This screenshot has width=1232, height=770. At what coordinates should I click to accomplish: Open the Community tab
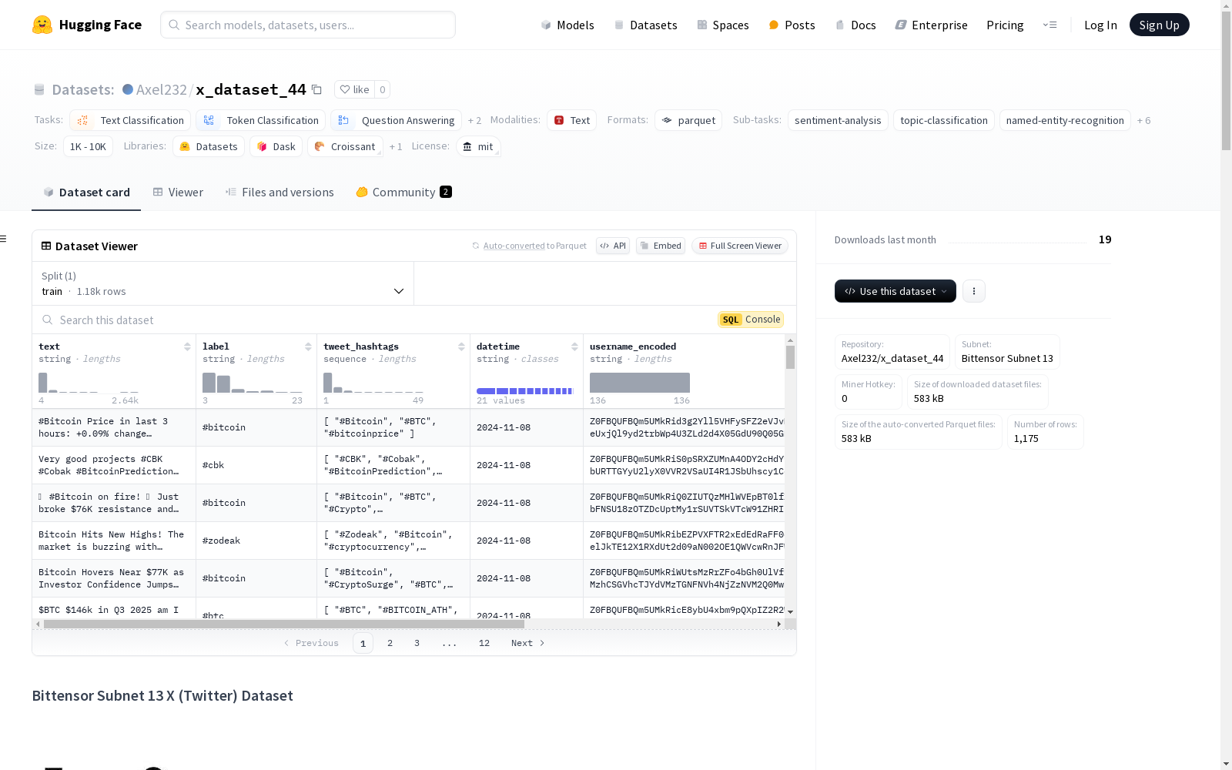403,192
